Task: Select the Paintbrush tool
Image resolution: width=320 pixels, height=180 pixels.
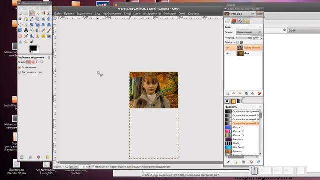Action: click(x=49, y=30)
